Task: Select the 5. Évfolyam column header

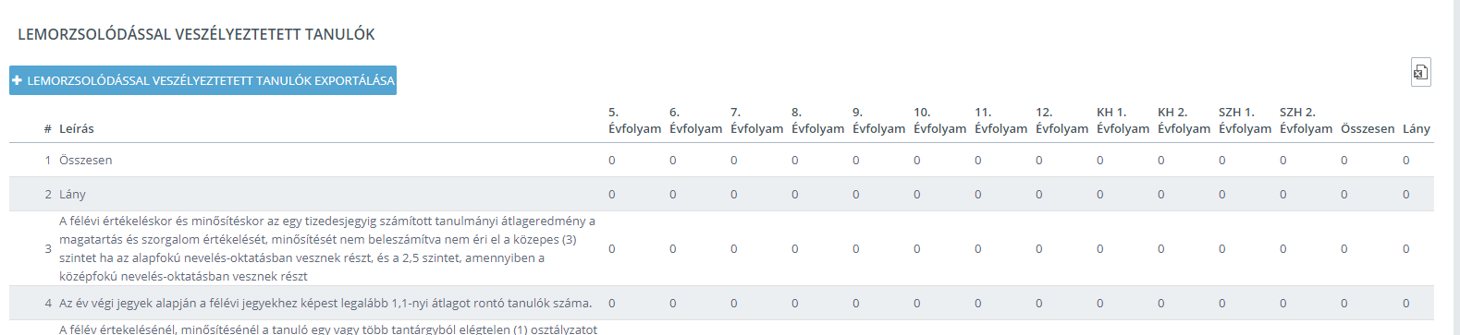Action: [x=634, y=121]
